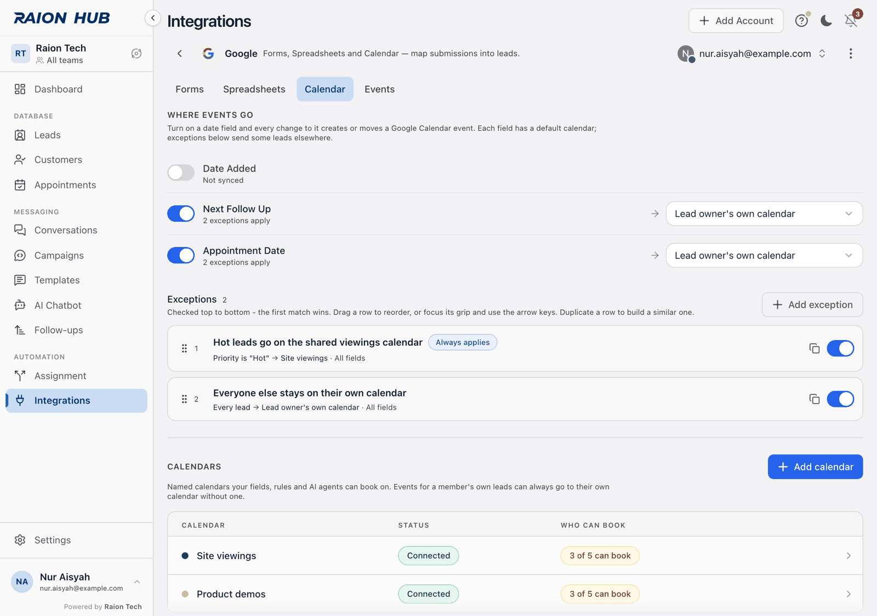Click the tan Product demos color dot

185,594
